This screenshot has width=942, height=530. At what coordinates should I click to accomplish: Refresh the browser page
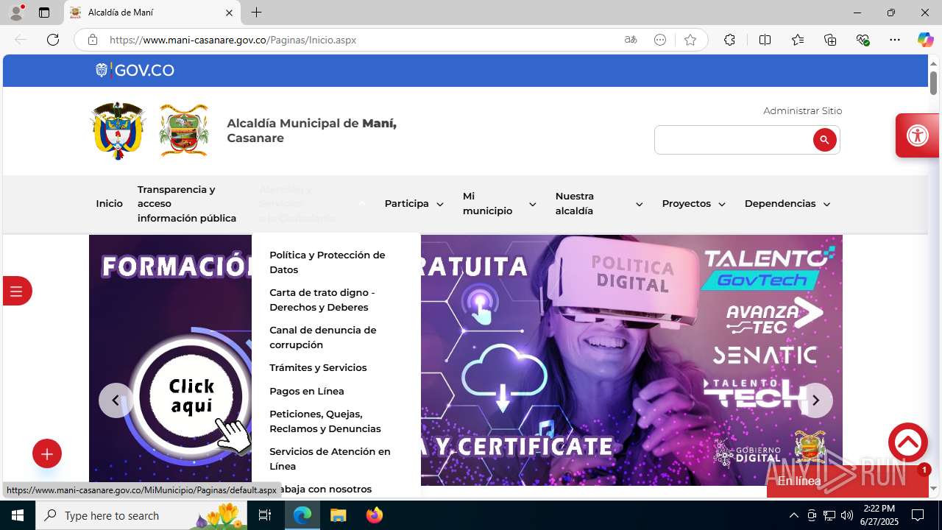tap(53, 40)
